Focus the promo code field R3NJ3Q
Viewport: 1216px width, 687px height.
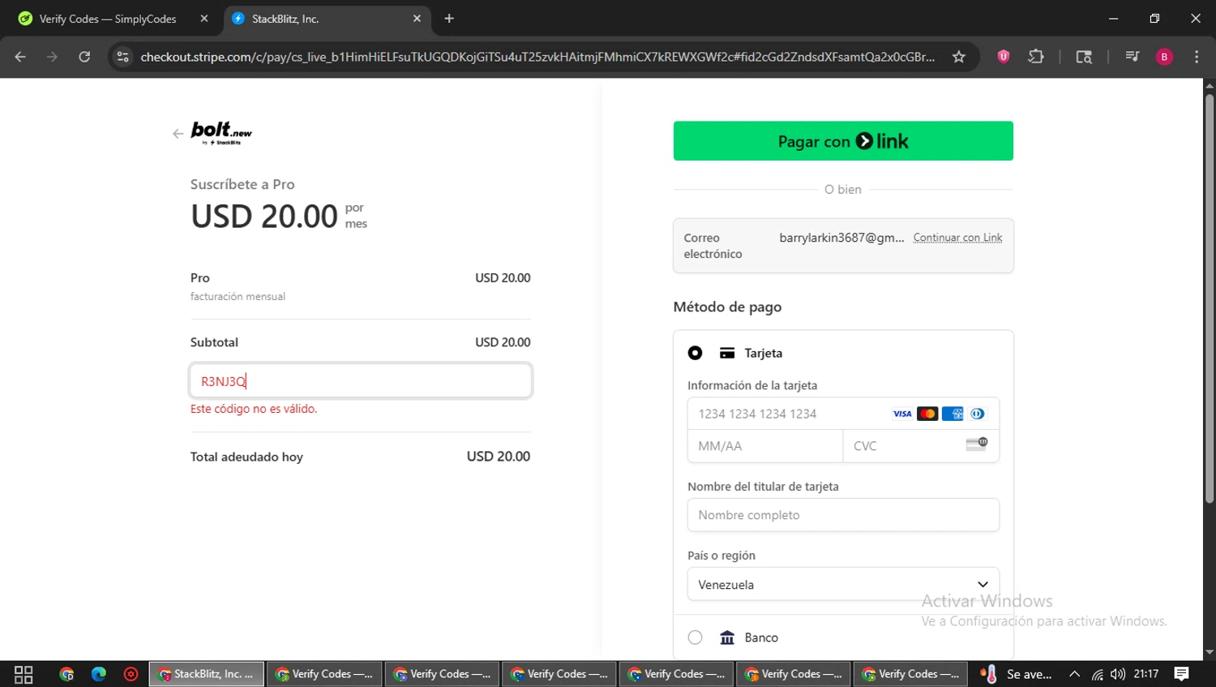[361, 381]
